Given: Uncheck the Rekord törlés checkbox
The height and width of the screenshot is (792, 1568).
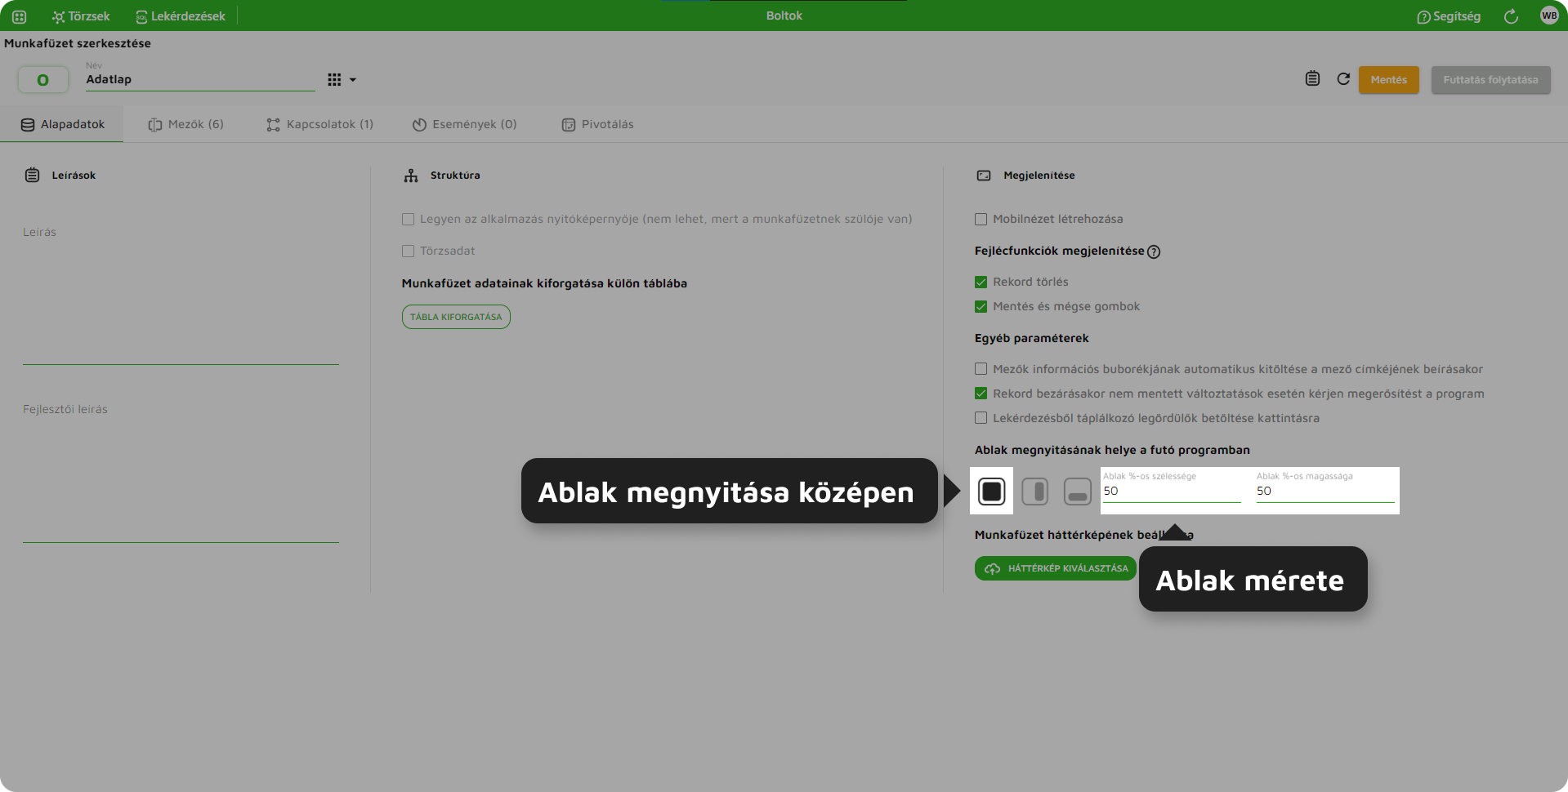Looking at the screenshot, I should 981,282.
